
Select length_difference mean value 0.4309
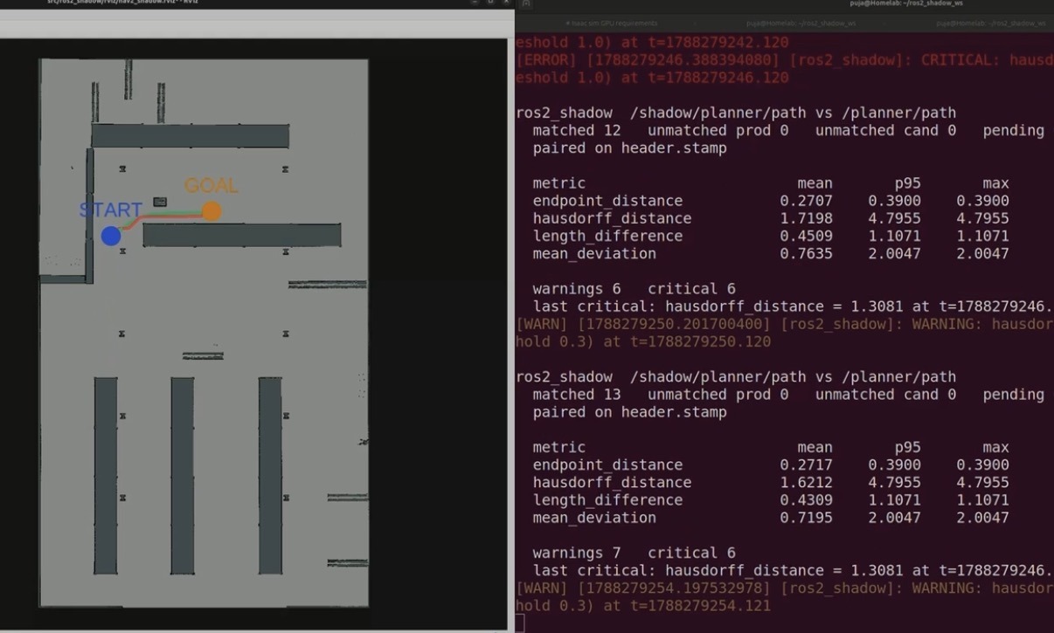pos(806,500)
